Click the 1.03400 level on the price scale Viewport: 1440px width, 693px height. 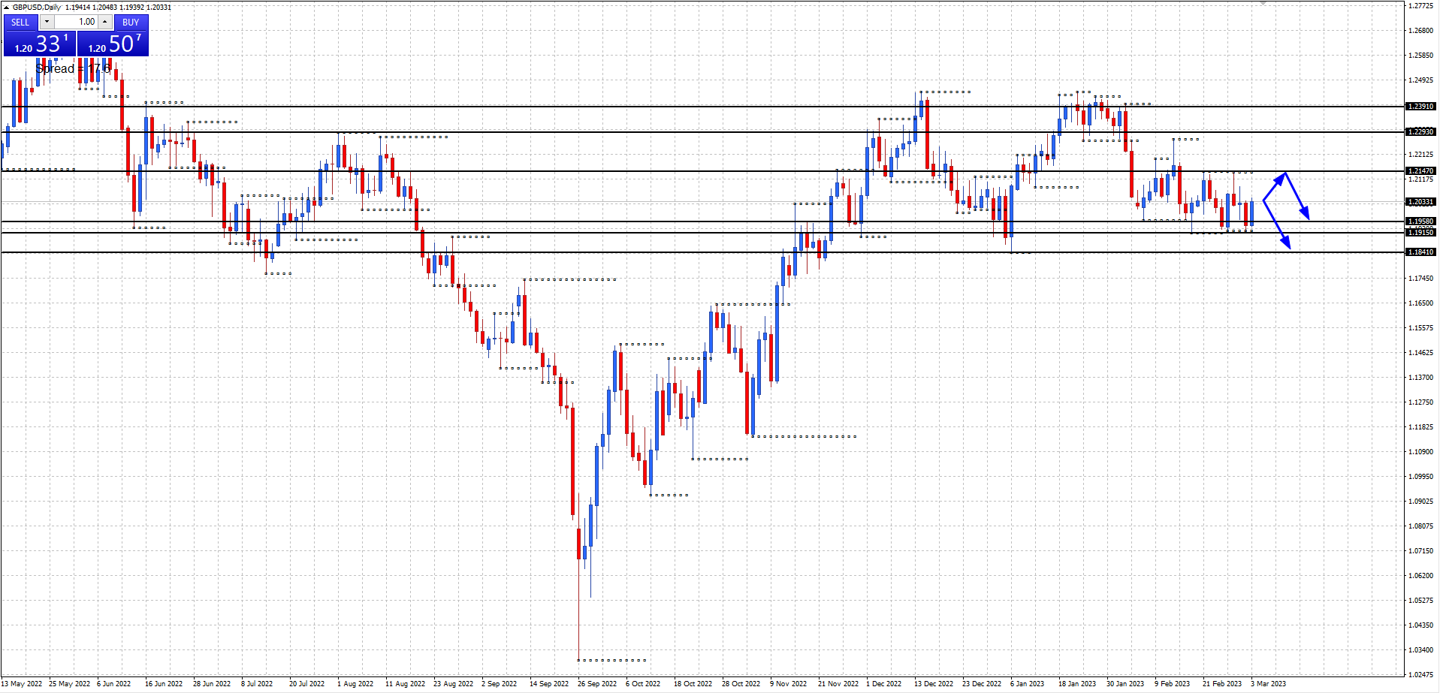pyautogui.click(x=1420, y=650)
